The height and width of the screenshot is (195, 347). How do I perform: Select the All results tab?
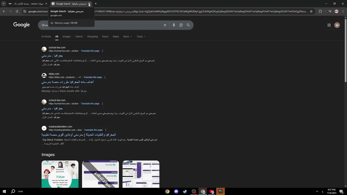tap(57, 37)
